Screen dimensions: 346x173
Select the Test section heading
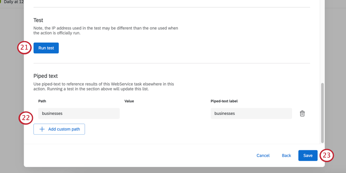38,20
